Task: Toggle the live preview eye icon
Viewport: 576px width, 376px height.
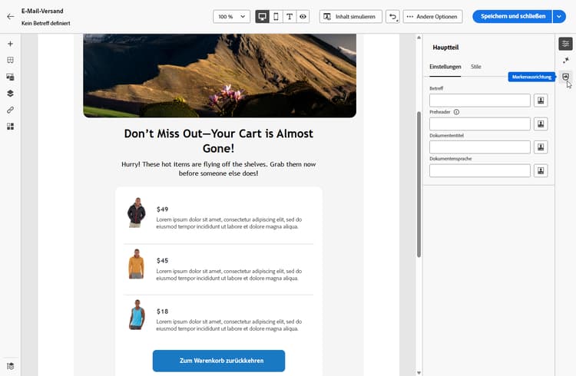Action: point(303,16)
